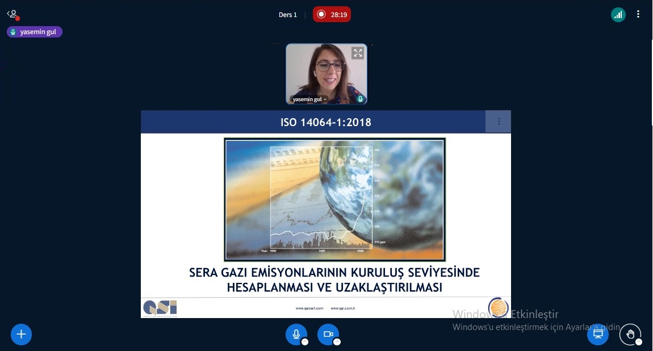This screenshot has width=653, height=351.
Task: Click the www.qsicert.com link on slide
Action: pos(309,308)
